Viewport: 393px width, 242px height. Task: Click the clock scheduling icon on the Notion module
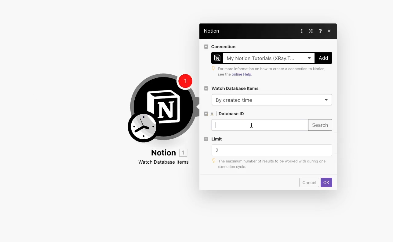pyautogui.click(x=144, y=127)
